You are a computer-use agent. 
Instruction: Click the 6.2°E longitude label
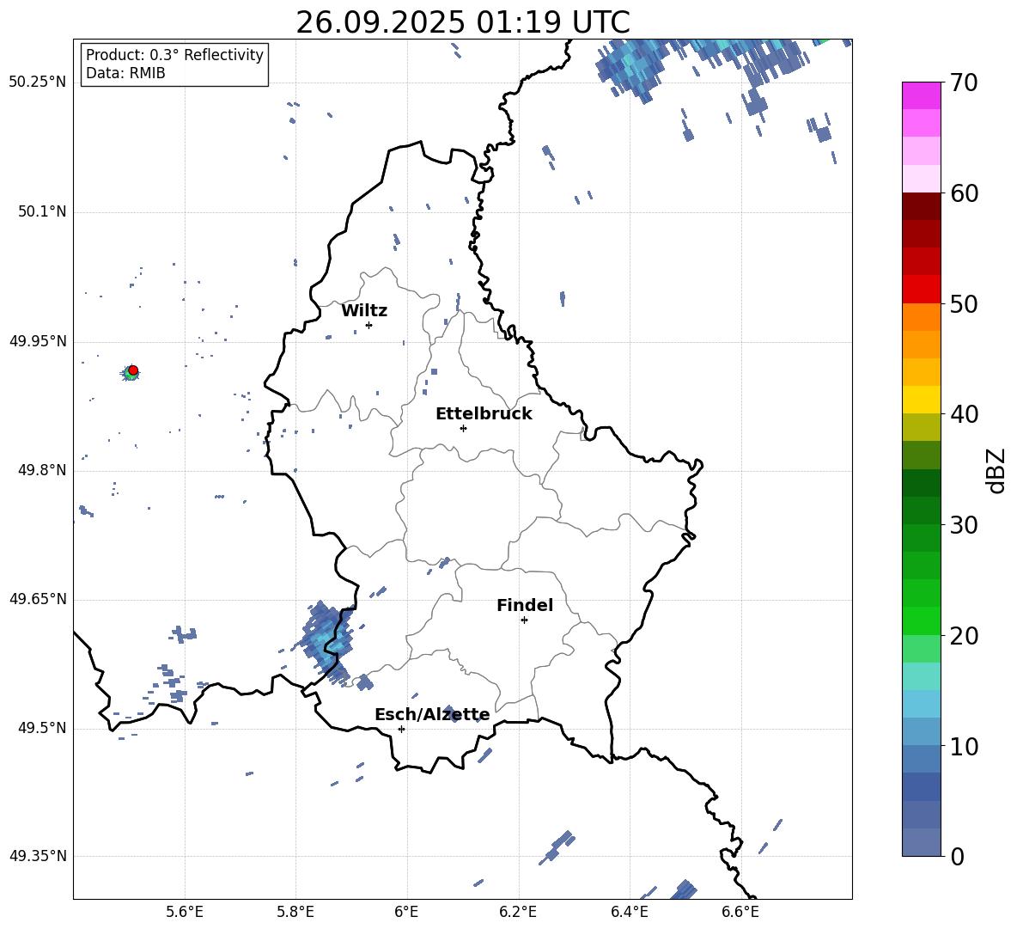pos(518,912)
